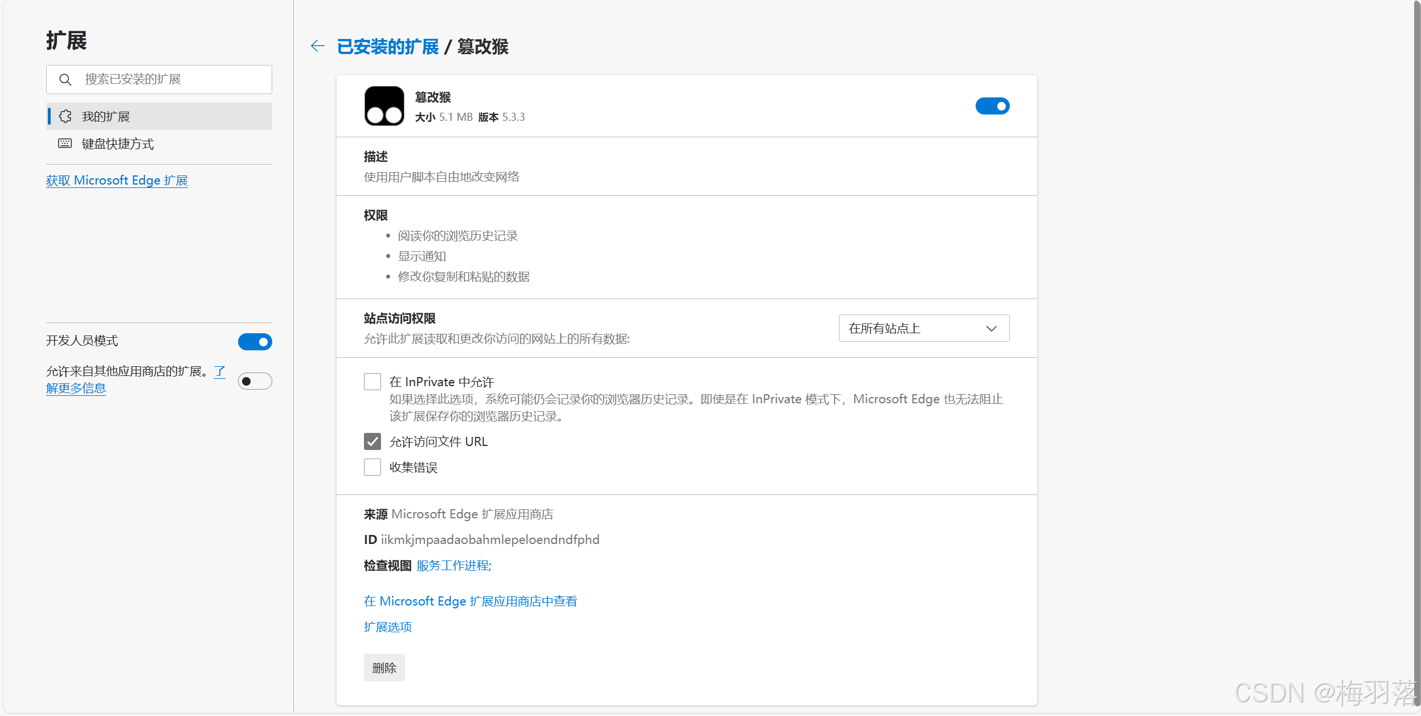Uncheck 允许访问文件 URL checkbox
Viewport: 1421px width, 716px height.
372,441
